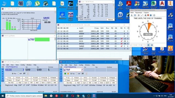Click Esc: Stop button in Radio 1 window
Screen dimensions: 175x98
pos(11,83)
